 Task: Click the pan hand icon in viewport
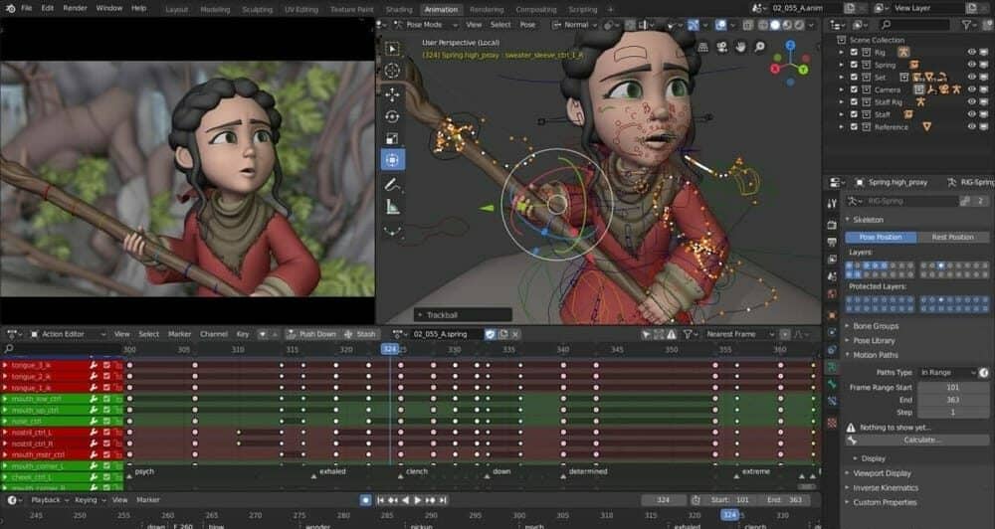point(740,47)
